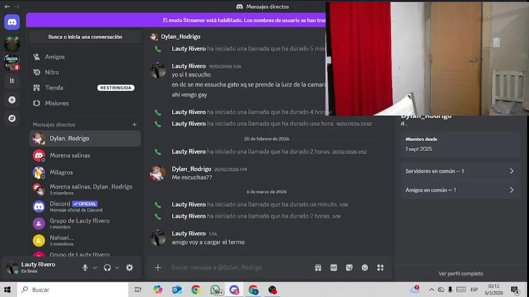Screen dimensions: 529x297
Task: Search 'Busca o inicia una conversación'
Action: (x=85, y=37)
